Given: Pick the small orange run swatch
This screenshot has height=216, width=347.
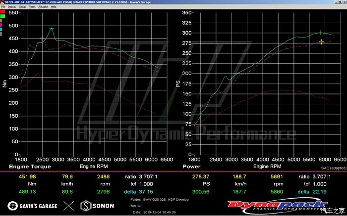Looking at the screenshot, I should coord(1,20).
